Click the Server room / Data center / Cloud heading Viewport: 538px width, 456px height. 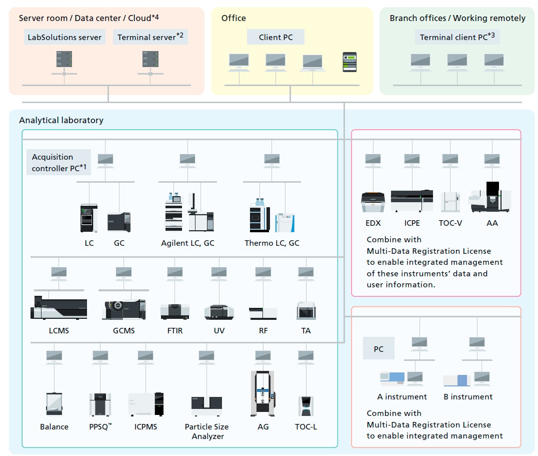point(89,18)
